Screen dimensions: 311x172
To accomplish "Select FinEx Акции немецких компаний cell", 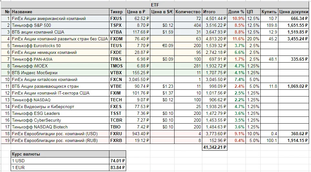I will tap(60, 52).
